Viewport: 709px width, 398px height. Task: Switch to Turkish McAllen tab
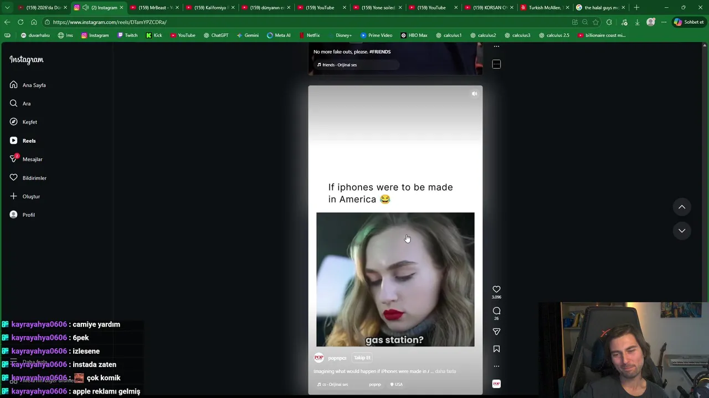(x=544, y=8)
